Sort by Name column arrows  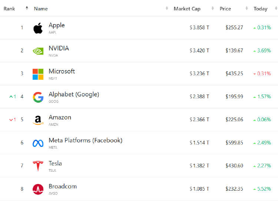tap(167, 8)
